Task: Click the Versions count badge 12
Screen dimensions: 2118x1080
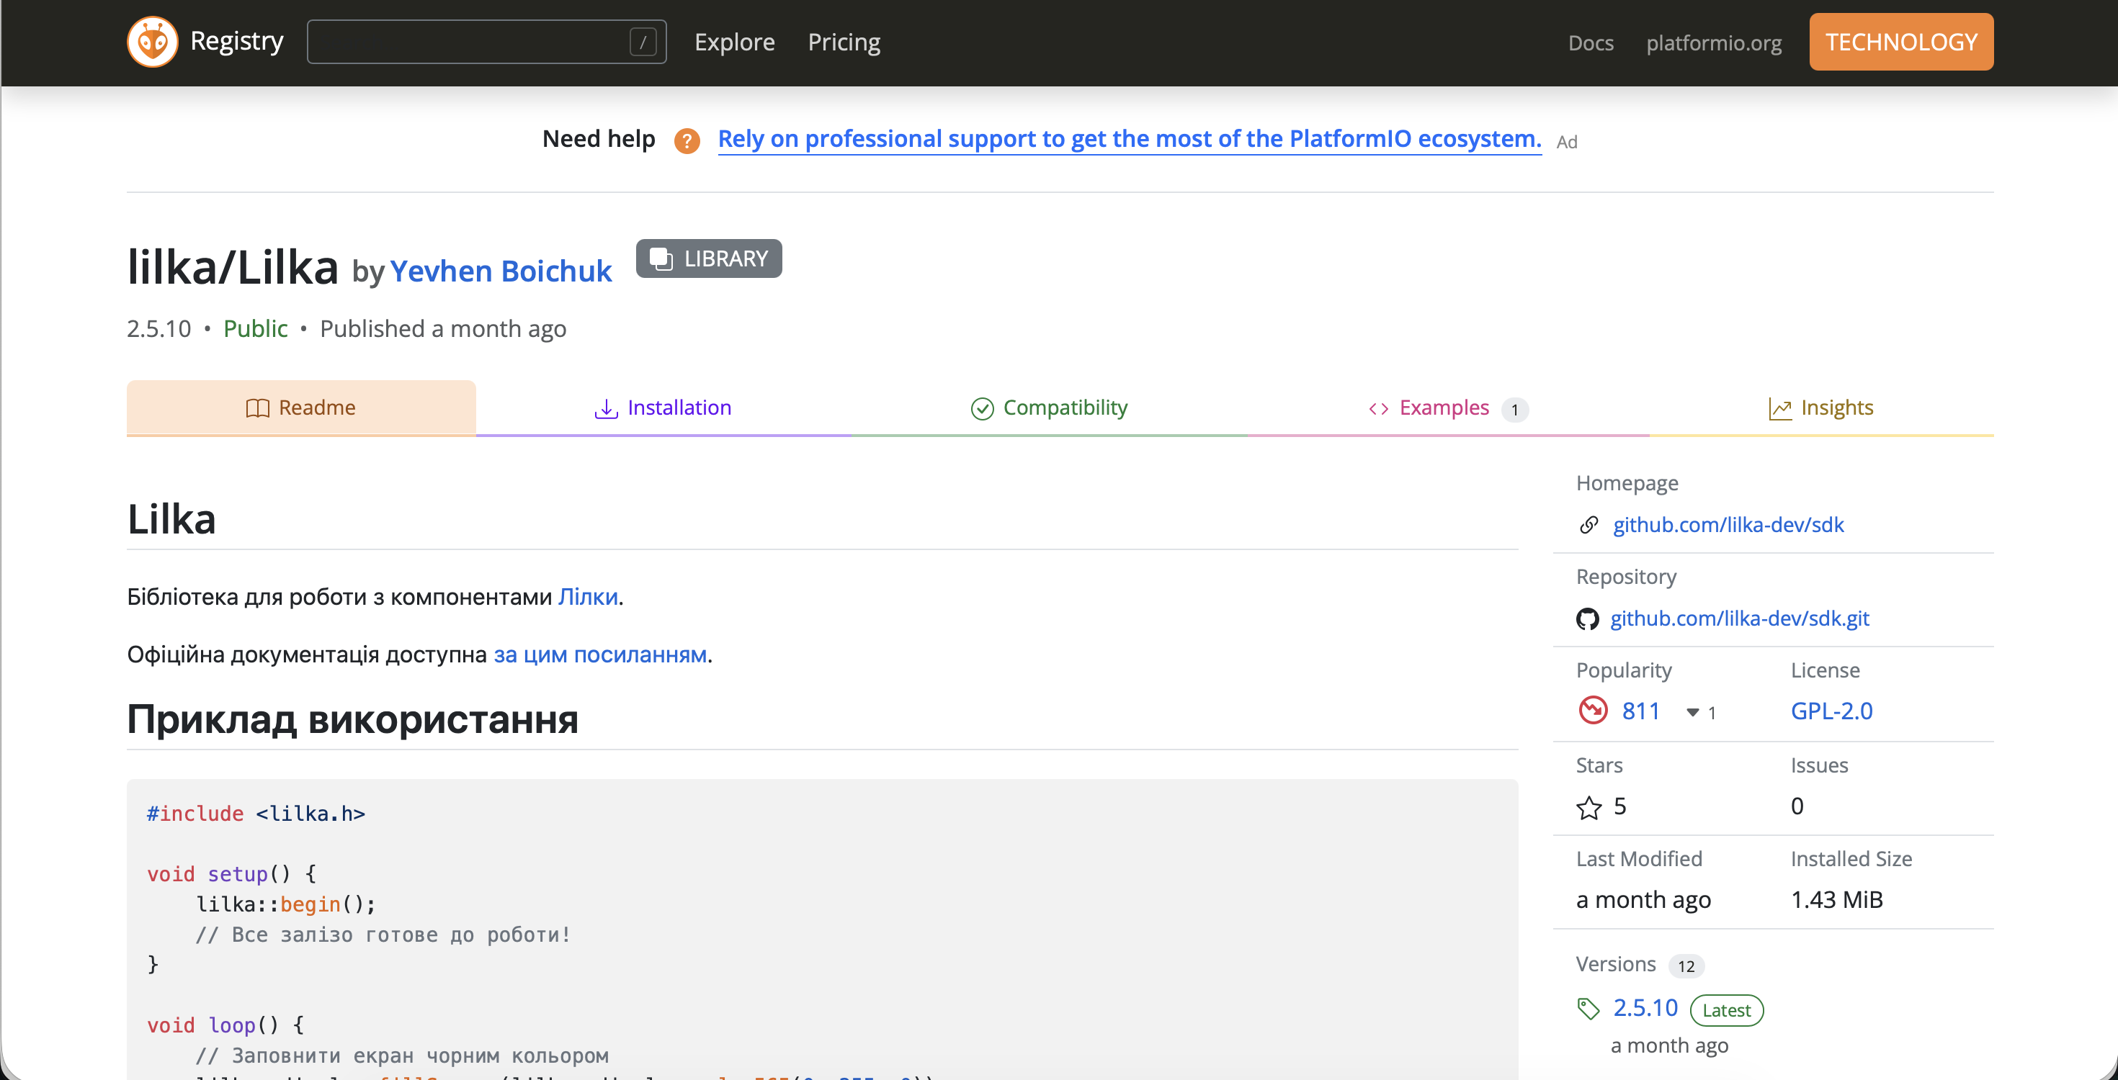Action: pyautogui.click(x=1686, y=966)
